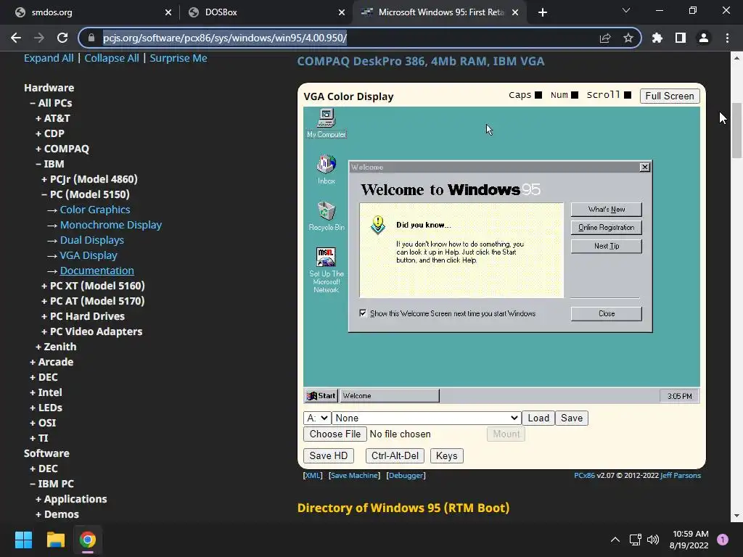
Task: Click the Full Screen button
Action: click(669, 96)
